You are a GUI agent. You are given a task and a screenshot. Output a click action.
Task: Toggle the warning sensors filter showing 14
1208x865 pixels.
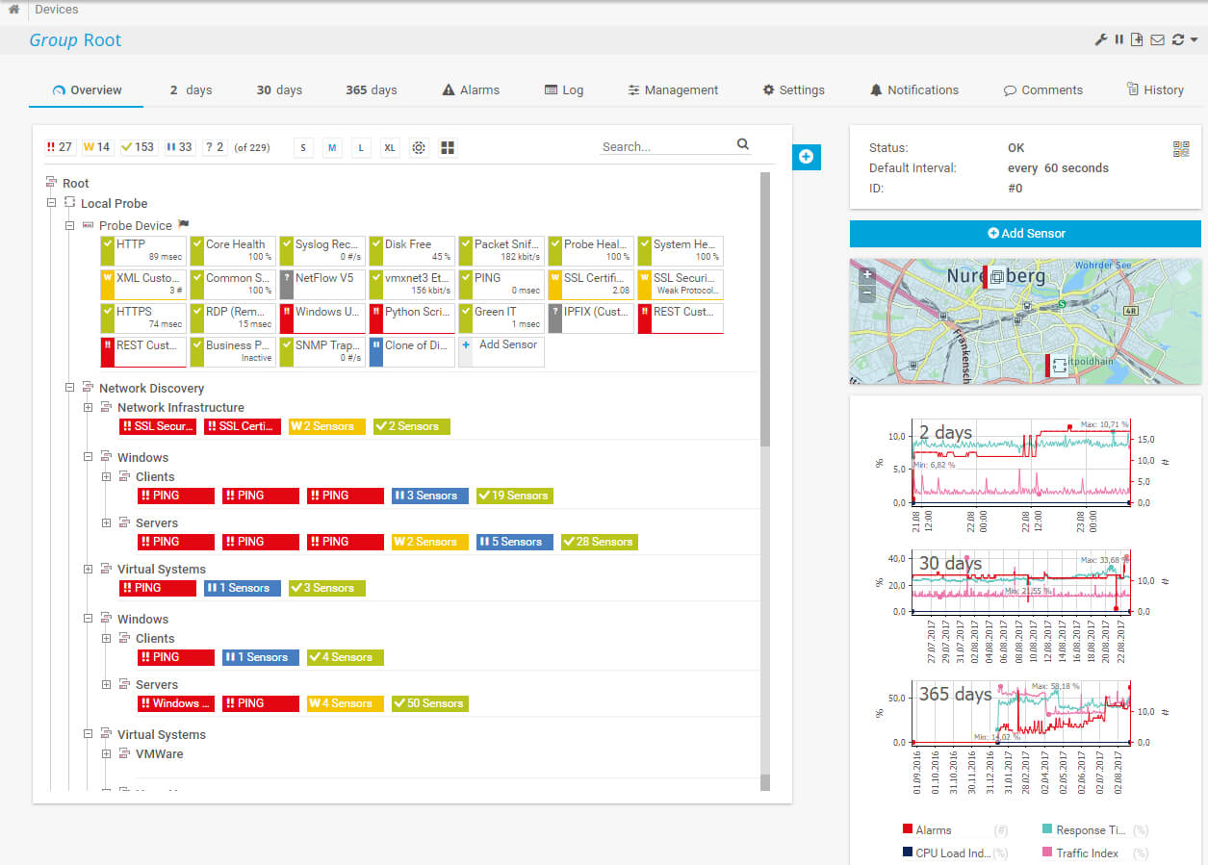click(96, 147)
